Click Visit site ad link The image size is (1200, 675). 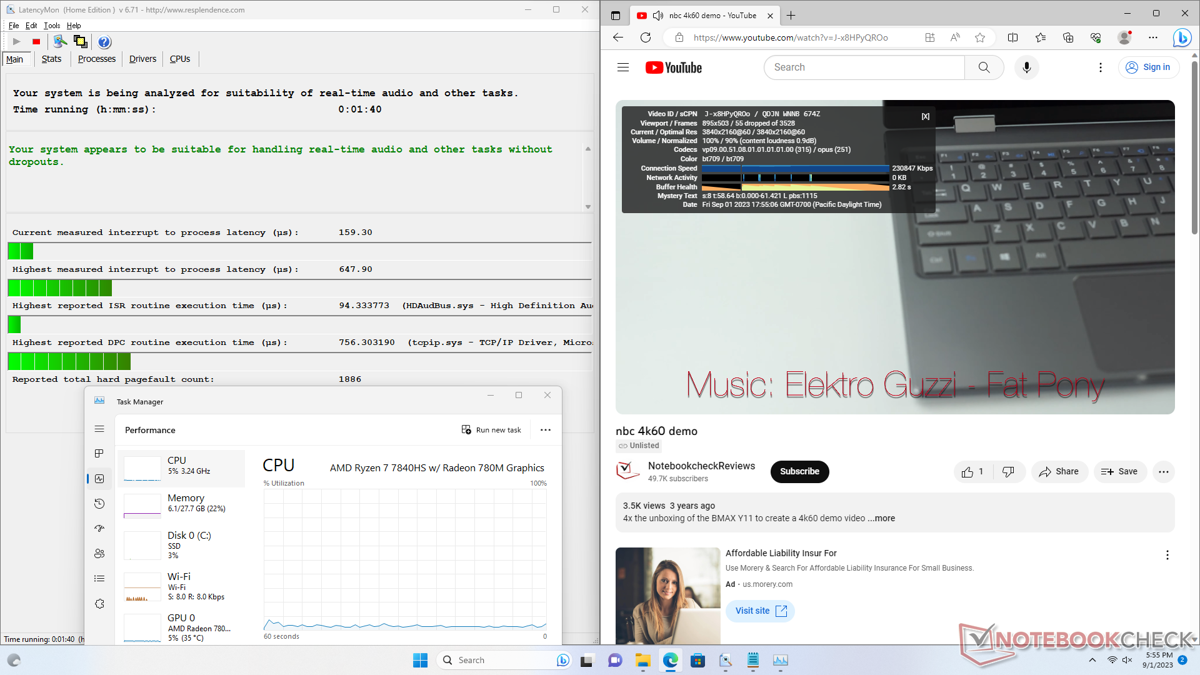pyautogui.click(x=760, y=611)
